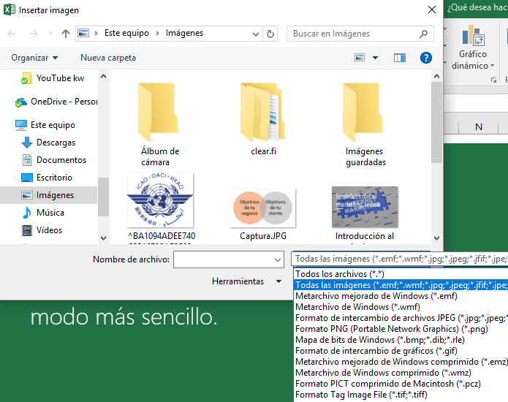Open Excel charts group dialog launcher
508x402 pixels.
click(x=493, y=80)
